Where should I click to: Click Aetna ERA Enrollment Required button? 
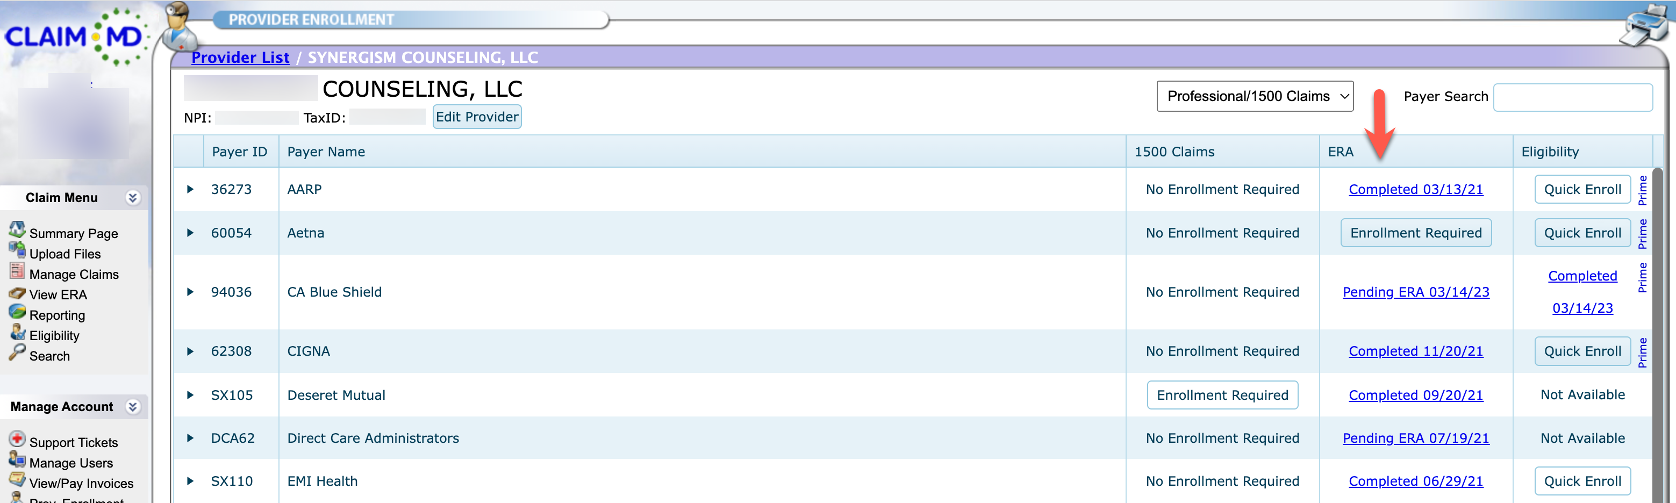tap(1415, 233)
